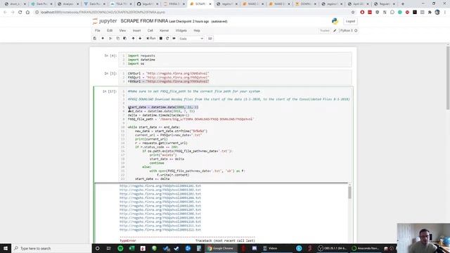Move the selected cell down with the arrow
This screenshot has height=253, width=450.
tap(140, 39)
